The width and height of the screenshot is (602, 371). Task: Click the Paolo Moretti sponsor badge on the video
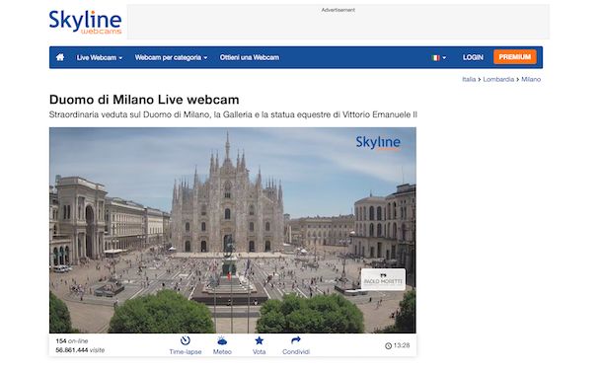point(383,279)
